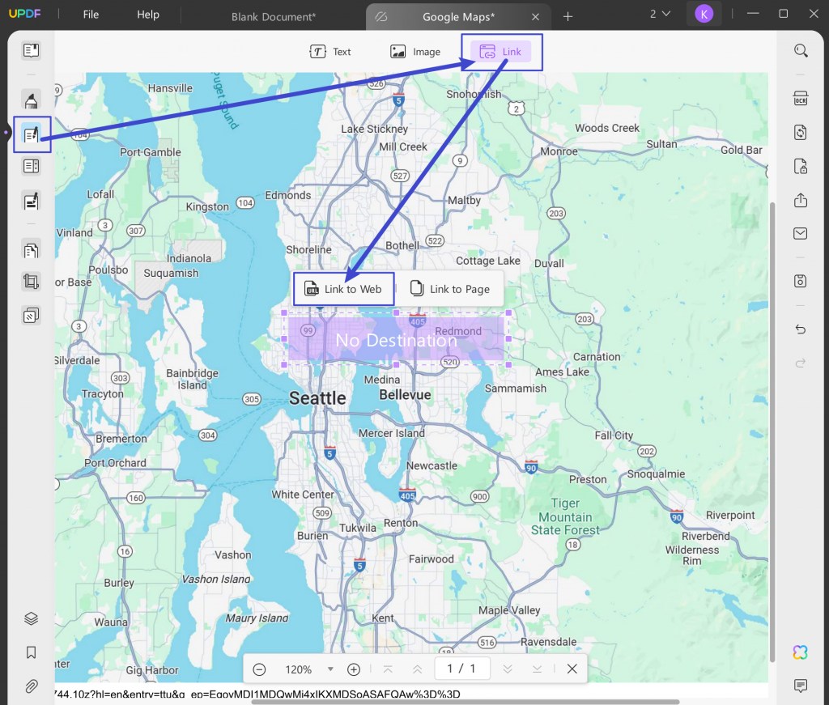Viewport: 829px width, 705px height.
Task: Open the Organize Pages tool
Action: [32, 250]
